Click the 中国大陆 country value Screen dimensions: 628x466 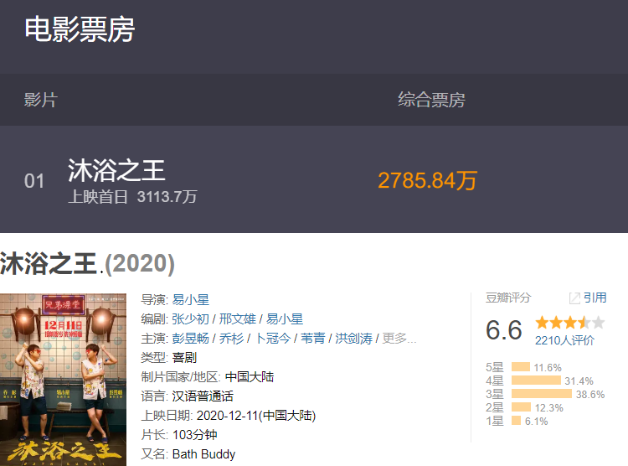click(x=250, y=377)
